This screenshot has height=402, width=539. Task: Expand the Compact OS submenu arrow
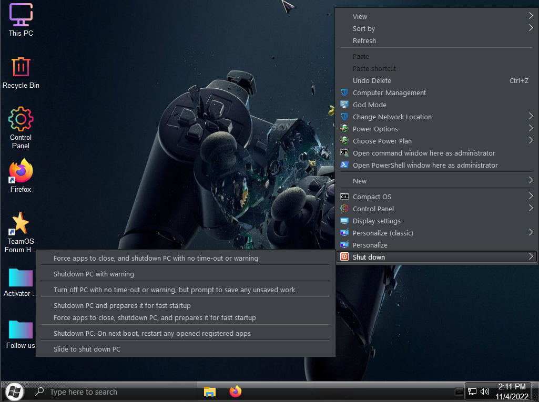[x=531, y=196]
